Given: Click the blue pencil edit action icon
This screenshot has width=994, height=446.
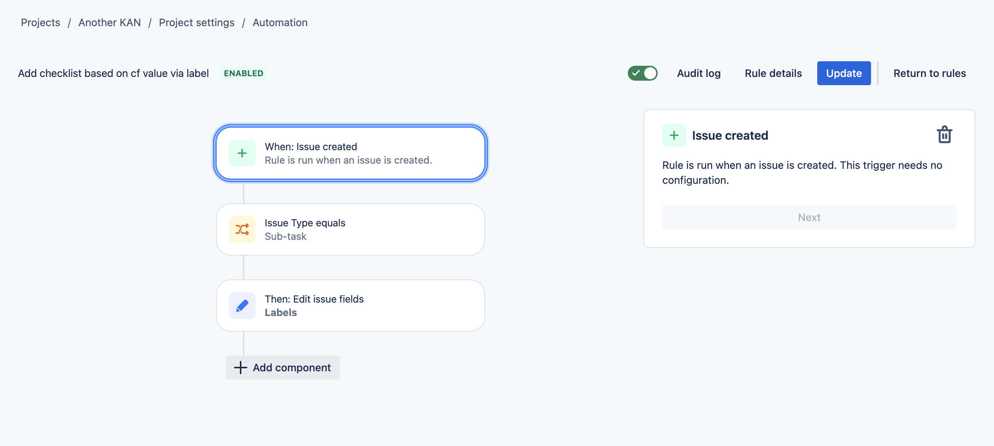Looking at the screenshot, I should pyautogui.click(x=242, y=306).
